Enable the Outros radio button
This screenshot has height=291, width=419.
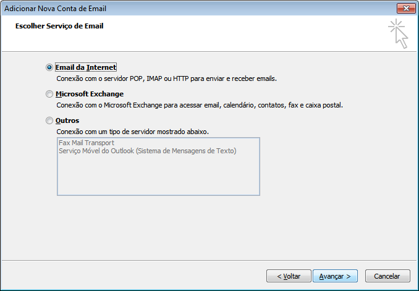coord(49,121)
